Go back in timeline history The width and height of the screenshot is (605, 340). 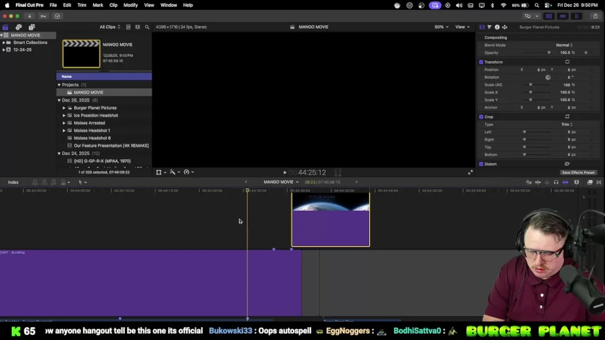[245, 182]
